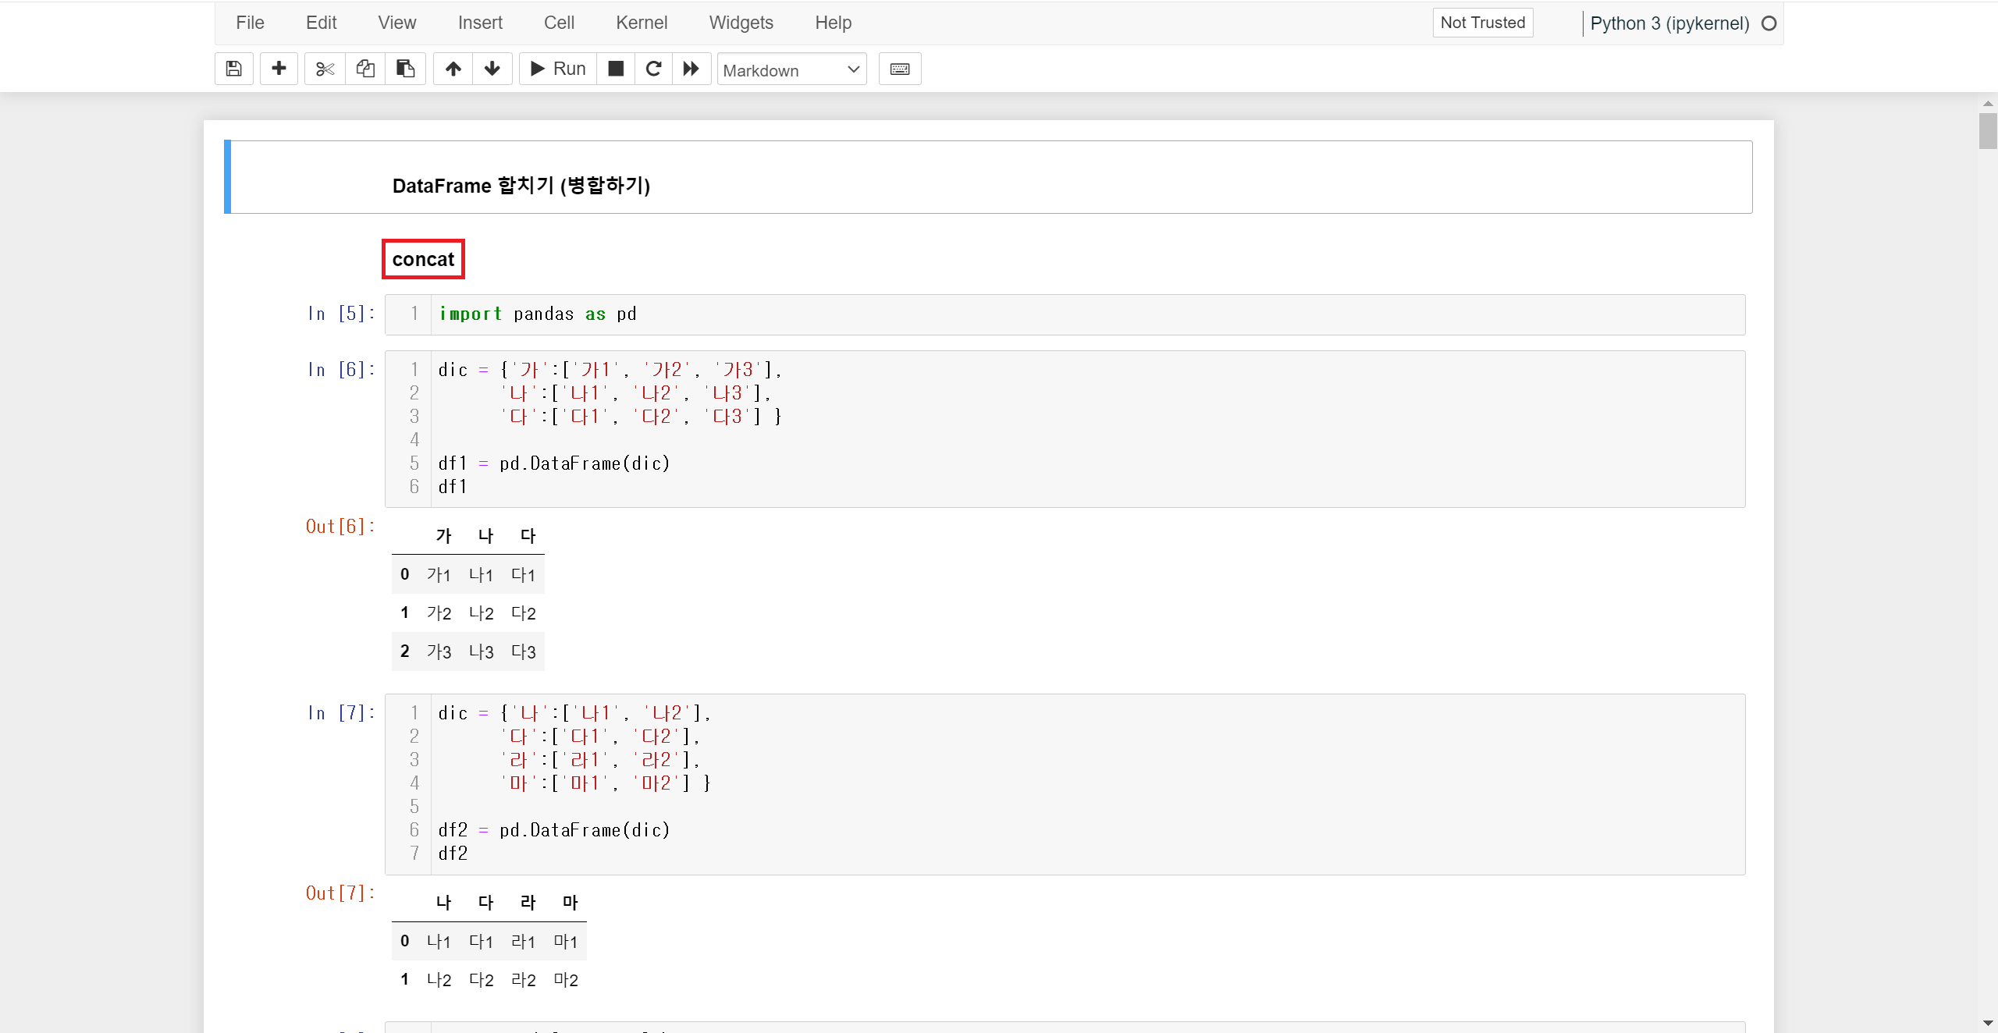The width and height of the screenshot is (1998, 1033).
Task: Open the Markdown cell type dropdown
Action: point(791,70)
